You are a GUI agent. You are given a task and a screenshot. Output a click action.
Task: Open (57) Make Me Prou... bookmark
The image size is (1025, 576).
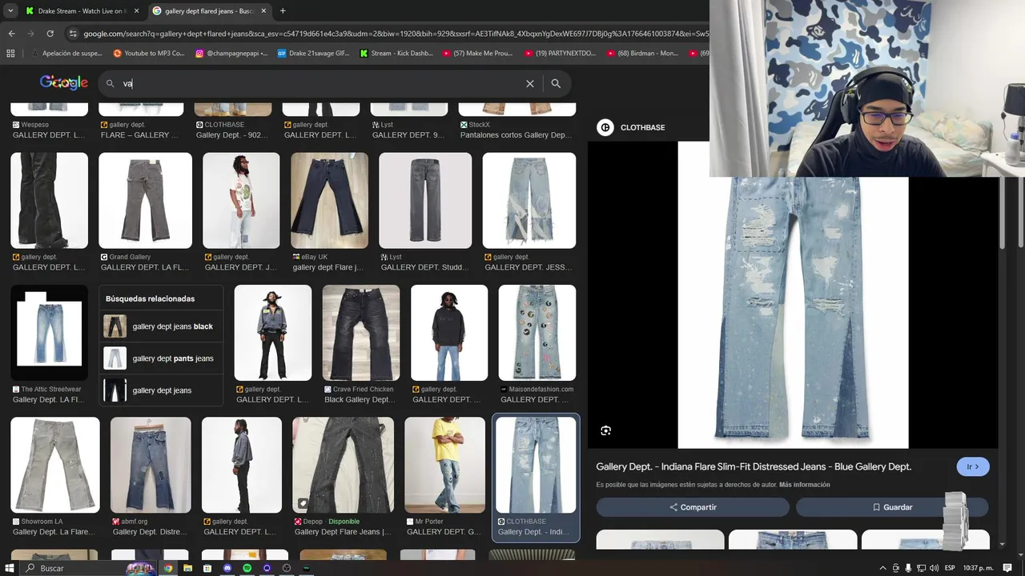tap(477, 54)
